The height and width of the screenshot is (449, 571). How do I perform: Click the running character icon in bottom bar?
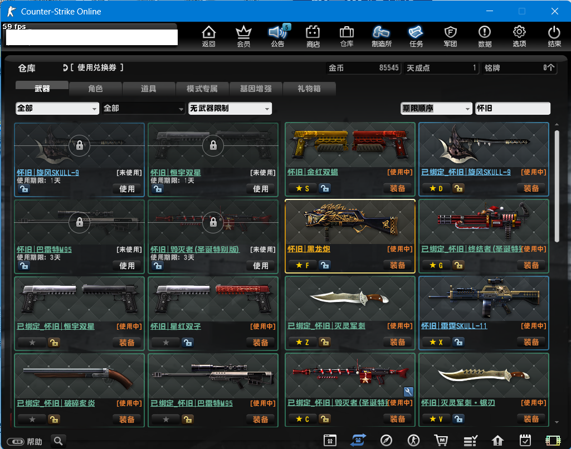(x=413, y=440)
